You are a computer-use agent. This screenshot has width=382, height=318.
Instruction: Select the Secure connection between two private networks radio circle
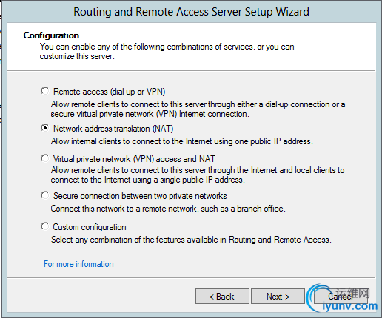[45, 195]
